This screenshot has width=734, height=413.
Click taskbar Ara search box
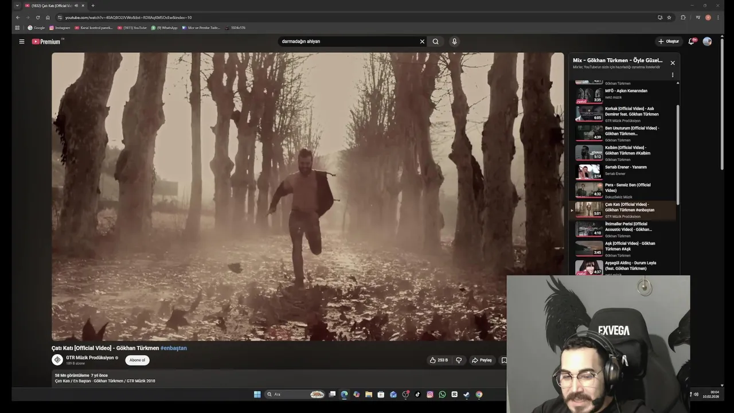click(x=296, y=394)
